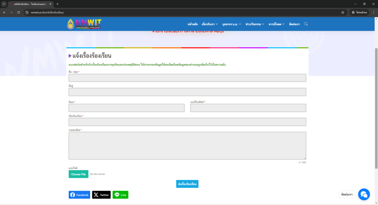
Task: Submit with ส่งเรื่องร้องเรียน button
Action: [x=187, y=184]
